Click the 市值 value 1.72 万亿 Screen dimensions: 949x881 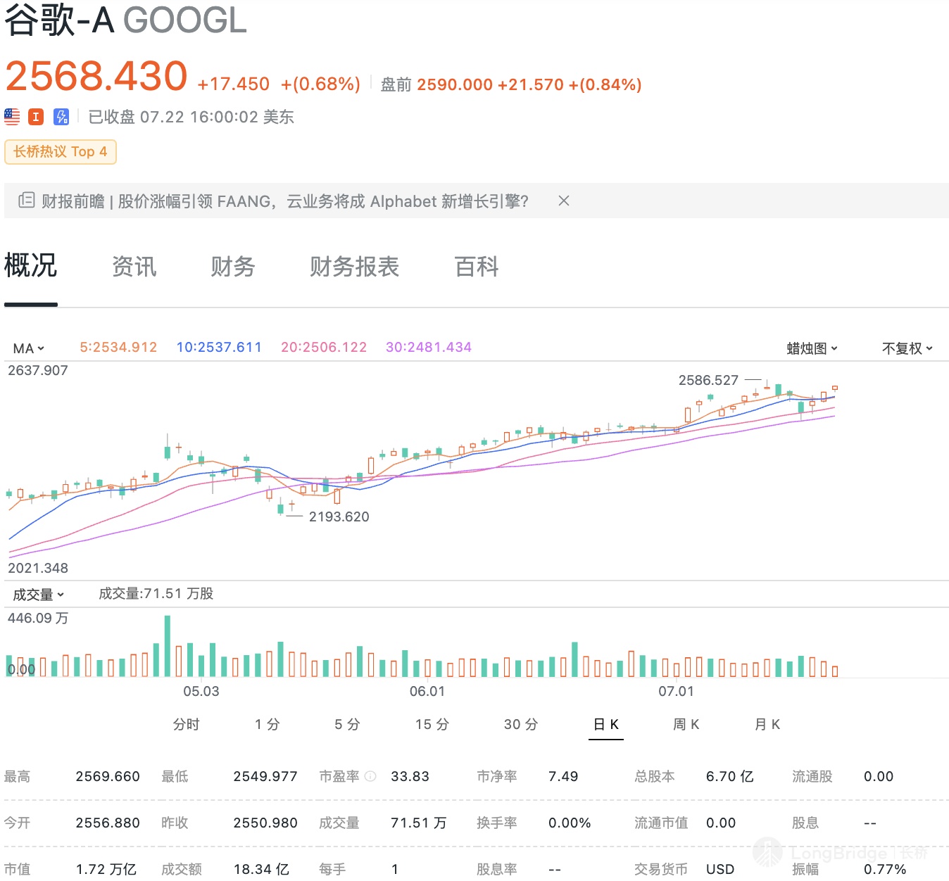(x=106, y=869)
